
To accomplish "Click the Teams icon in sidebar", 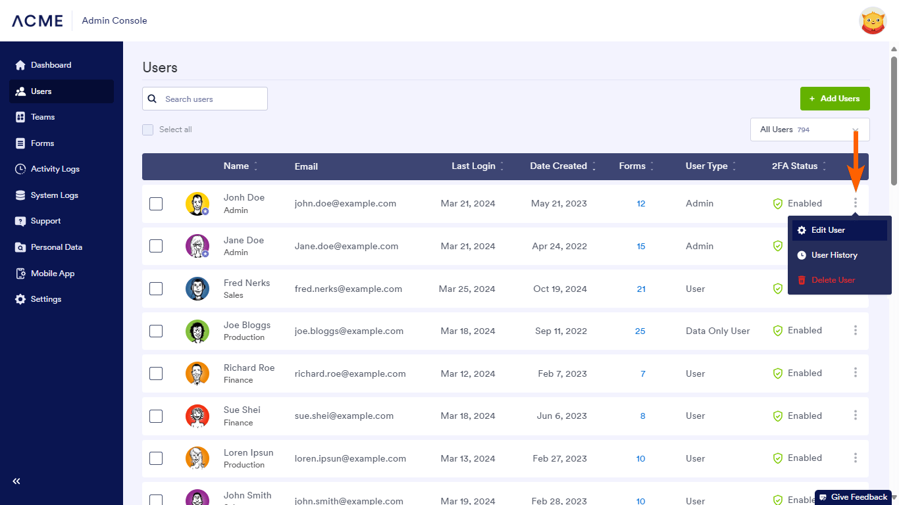I will [20, 117].
